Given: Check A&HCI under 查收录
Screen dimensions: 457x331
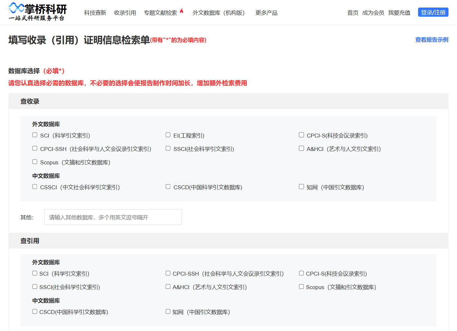Looking at the screenshot, I should click(302, 148).
